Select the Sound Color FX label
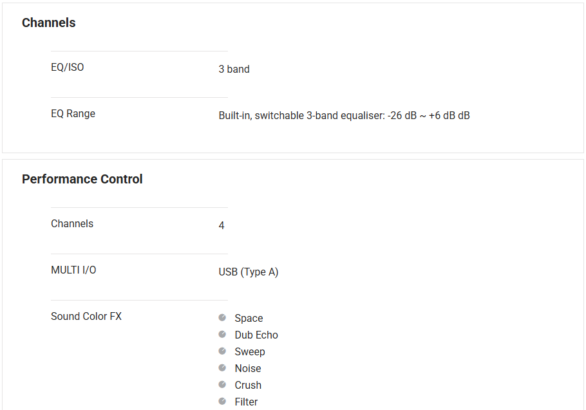This screenshot has width=586, height=410. coord(86,317)
